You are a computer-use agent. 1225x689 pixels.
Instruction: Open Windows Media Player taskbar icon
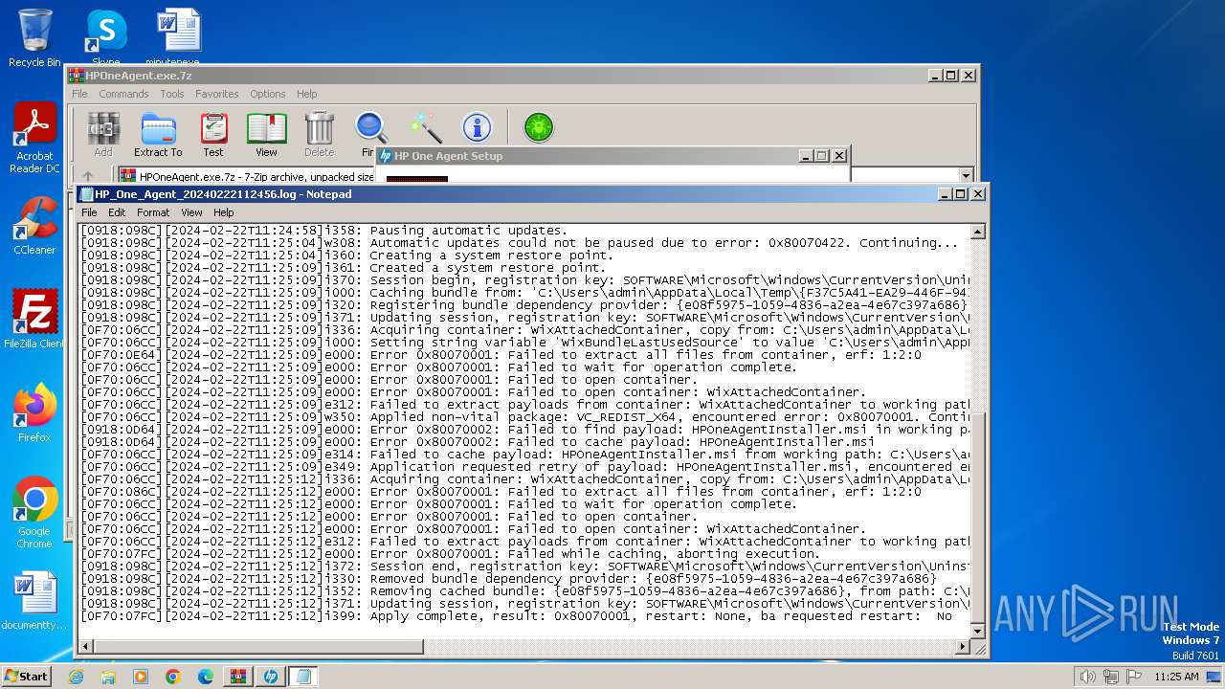pyautogui.click(x=141, y=677)
